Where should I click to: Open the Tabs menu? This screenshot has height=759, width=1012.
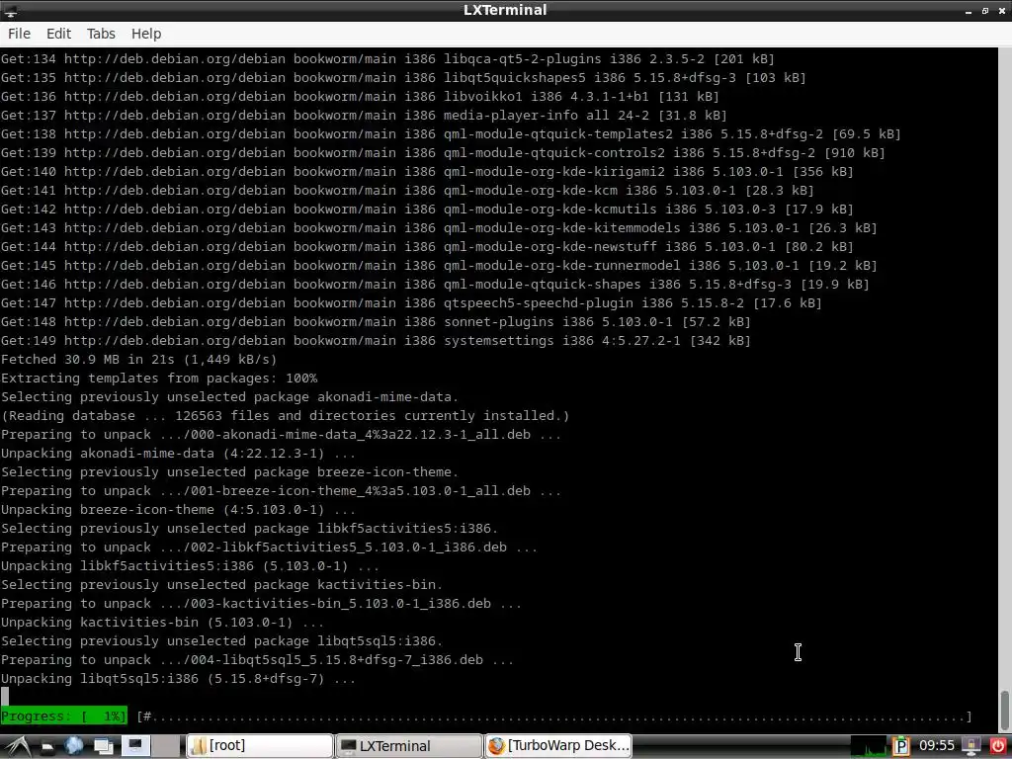coord(102,34)
